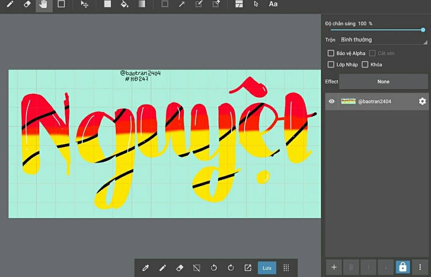Select the Select Eraser tool
Viewport: 431px width, 277px height.
216,4
